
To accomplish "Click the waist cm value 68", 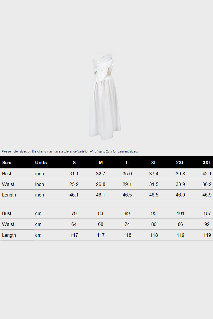I will pos(101,224).
